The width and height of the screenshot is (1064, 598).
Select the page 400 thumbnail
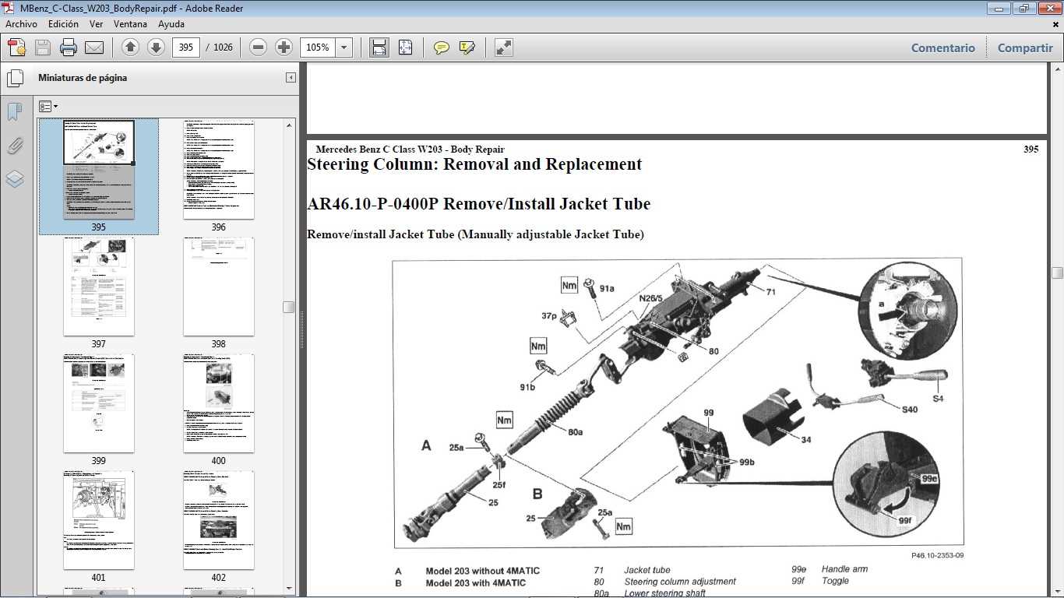click(219, 403)
